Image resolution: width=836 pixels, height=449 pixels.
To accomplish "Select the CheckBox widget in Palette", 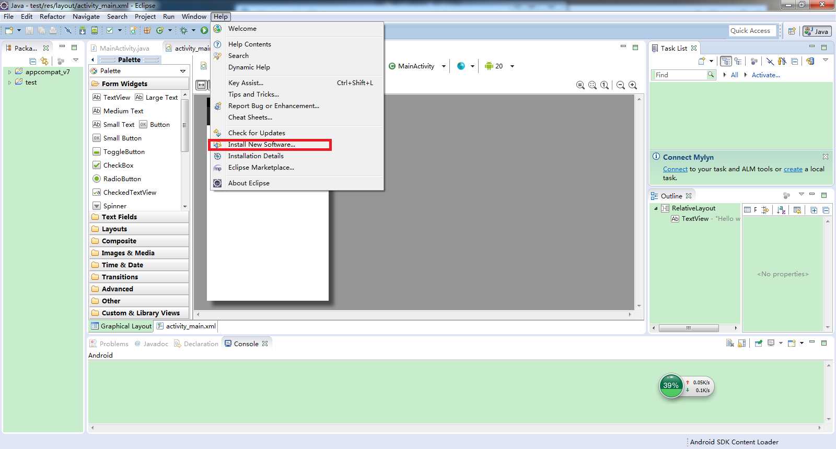I will [113, 165].
